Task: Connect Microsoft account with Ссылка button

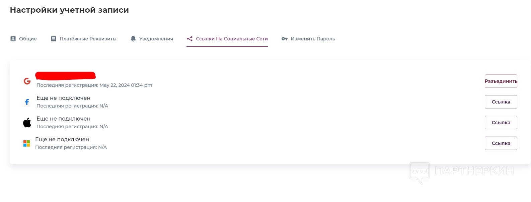Action: click(501, 143)
